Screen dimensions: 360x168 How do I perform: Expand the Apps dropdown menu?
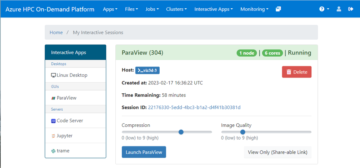pyautogui.click(x=110, y=9)
